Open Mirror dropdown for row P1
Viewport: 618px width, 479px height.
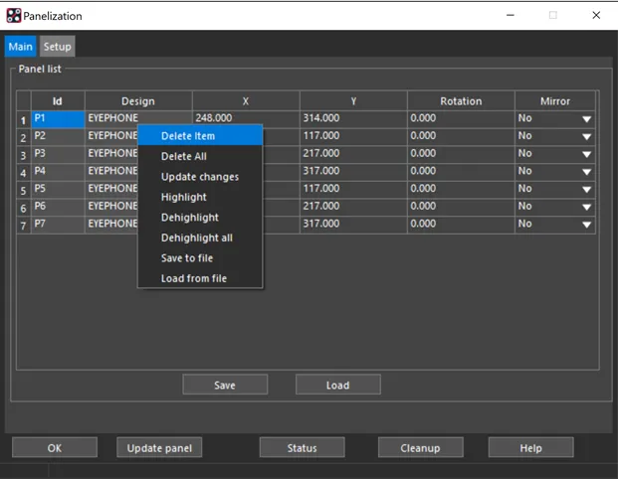[586, 119]
